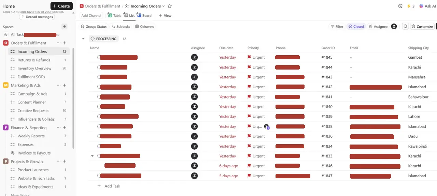This screenshot has width=437, height=196.
Task: Open Finance & Reporting ellipsis menu
Action: coord(59,127)
